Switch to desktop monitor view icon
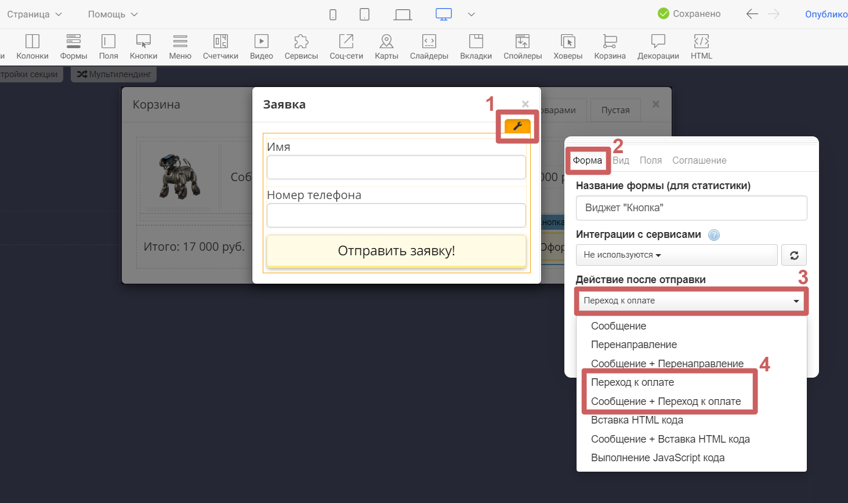The width and height of the screenshot is (848, 503). [x=444, y=15]
